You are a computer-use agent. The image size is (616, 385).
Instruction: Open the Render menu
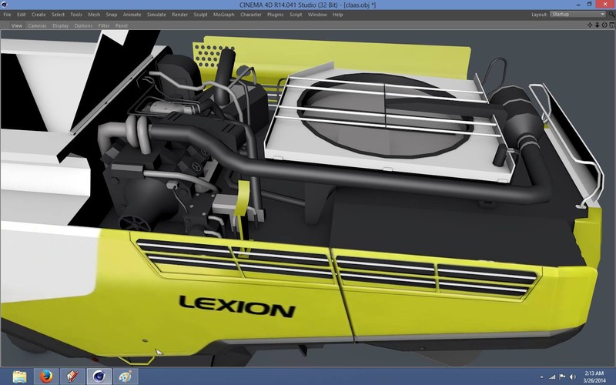[179, 15]
